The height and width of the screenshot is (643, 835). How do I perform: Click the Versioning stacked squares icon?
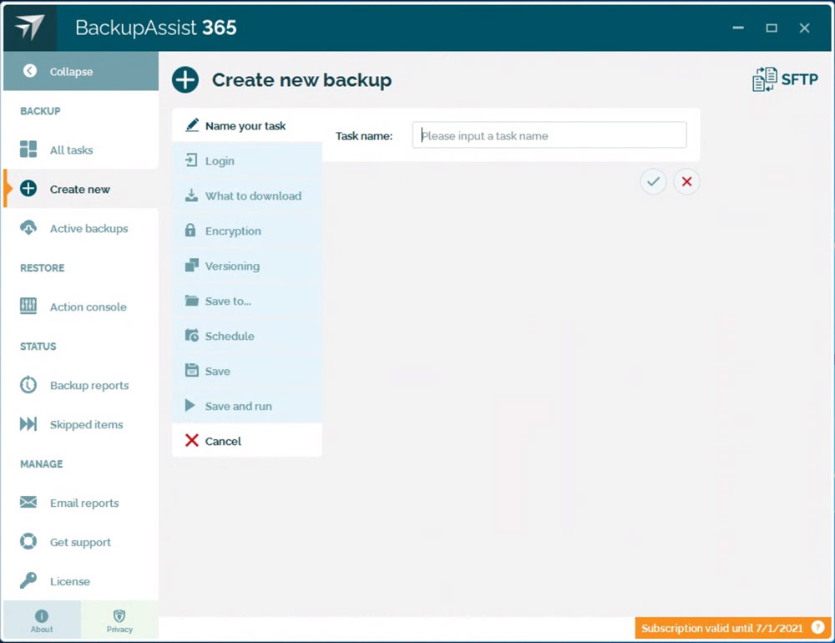[192, 265]
